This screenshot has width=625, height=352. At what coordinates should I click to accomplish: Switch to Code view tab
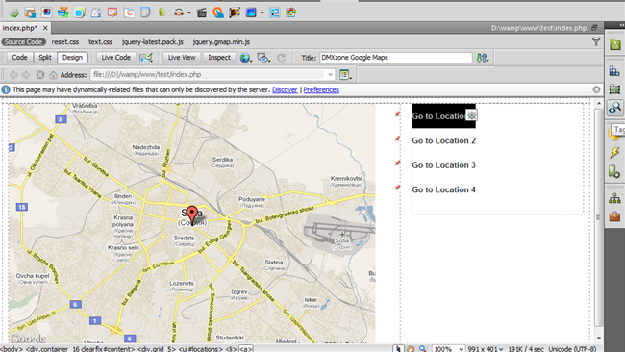click(19, 58)
